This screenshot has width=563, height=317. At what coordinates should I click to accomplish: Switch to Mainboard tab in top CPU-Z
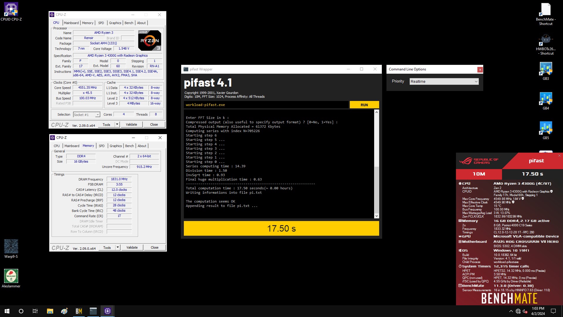71,23
